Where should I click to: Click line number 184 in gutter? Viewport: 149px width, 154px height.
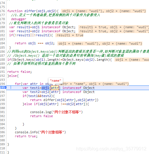click(3, 43)
